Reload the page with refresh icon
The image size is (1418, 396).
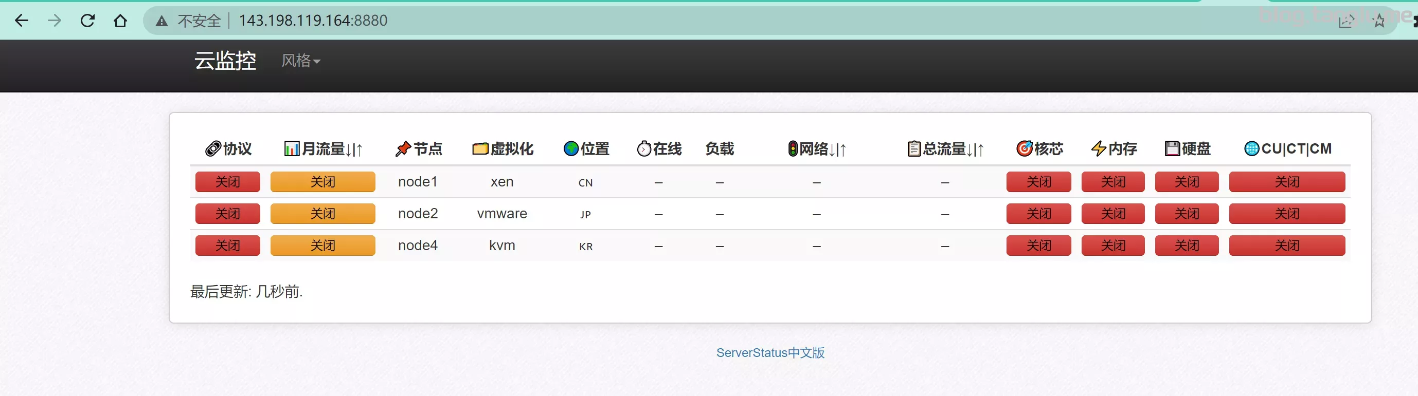pos(87,21)
